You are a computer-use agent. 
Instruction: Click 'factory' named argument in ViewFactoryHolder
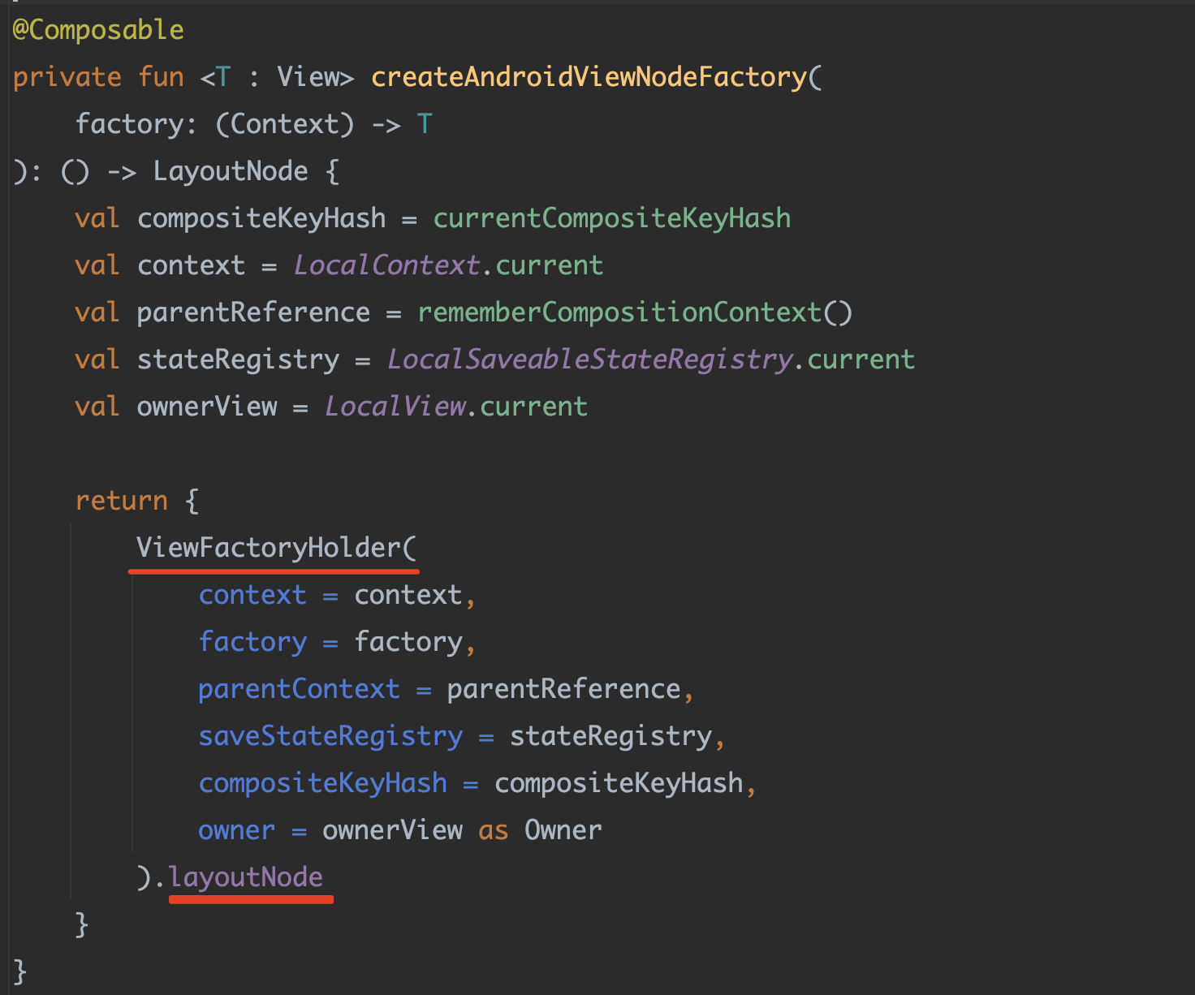(253, 642)
